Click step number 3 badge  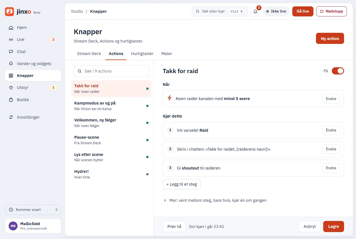(170, 168)
